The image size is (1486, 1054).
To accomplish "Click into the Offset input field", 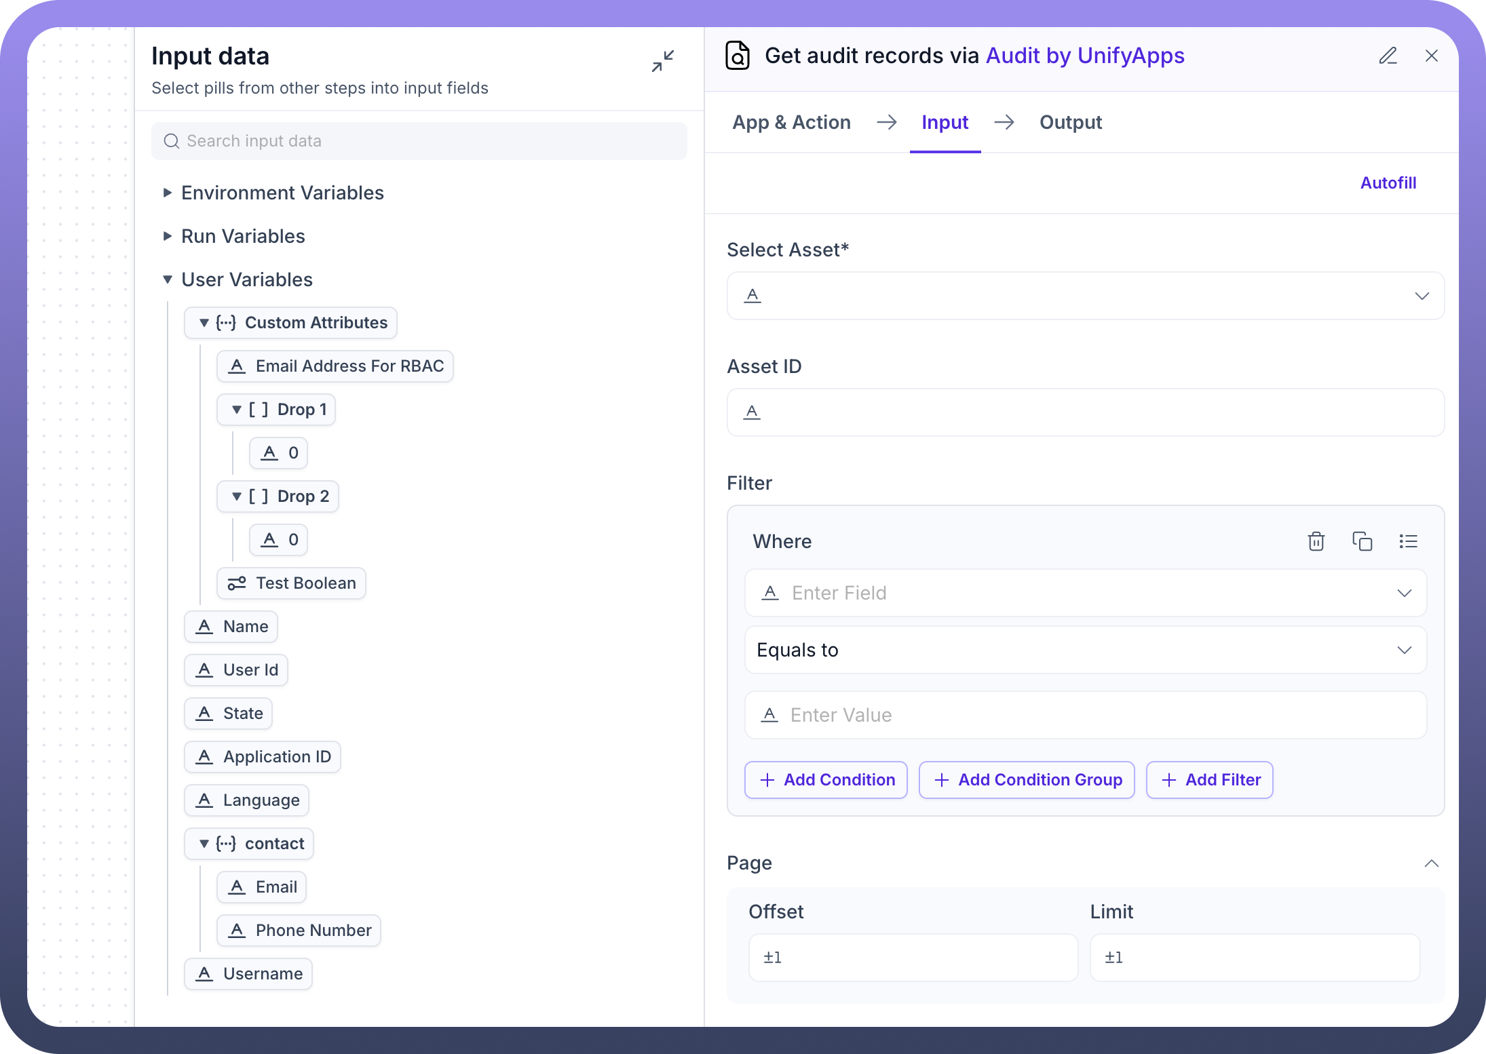I will (913, 957).
